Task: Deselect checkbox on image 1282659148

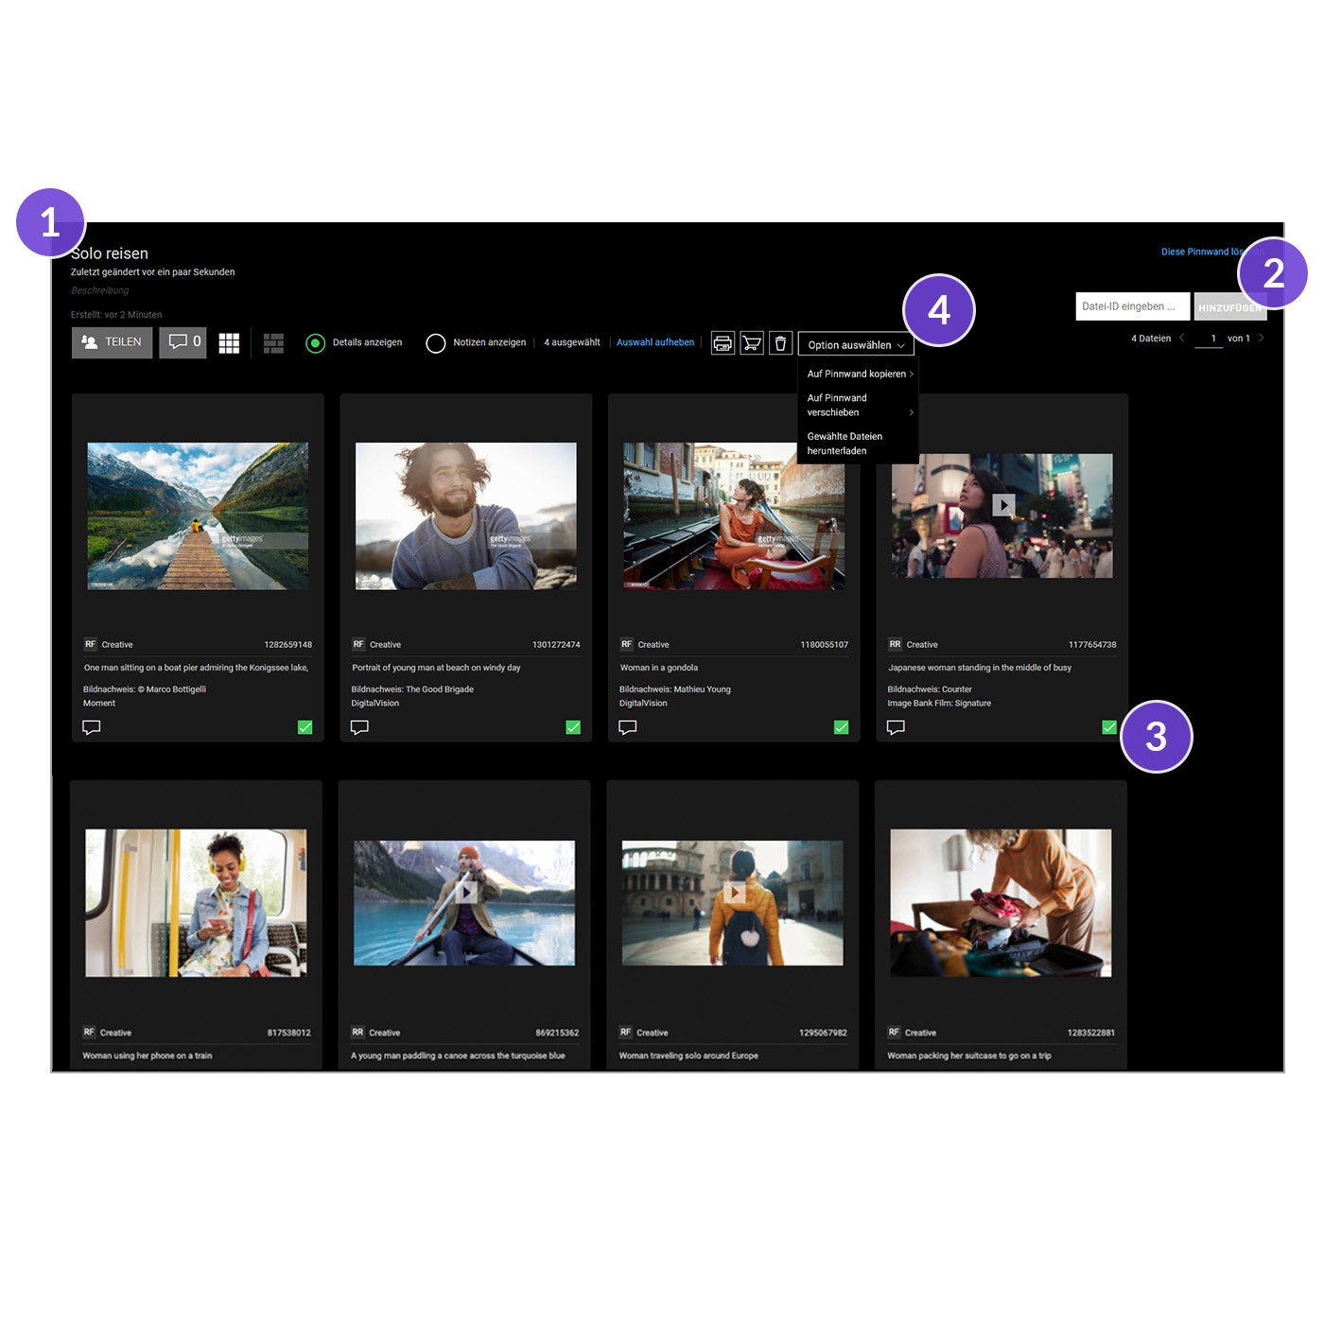Action: click(305, 727)
